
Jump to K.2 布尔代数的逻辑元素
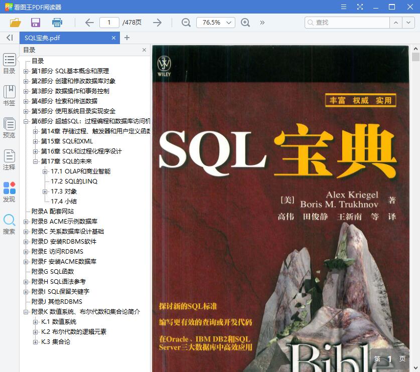point(74,332)
